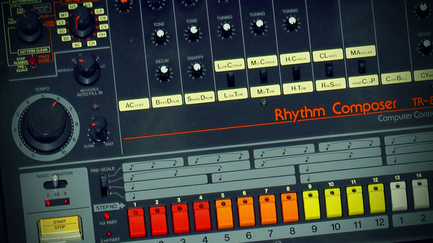Tap orange step button 8

click(289, 207)
